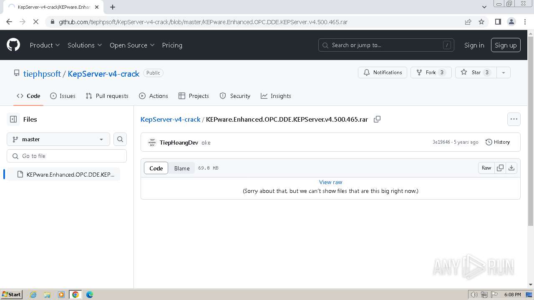Bookmark this tab star icon

click(x=481, y=22)
